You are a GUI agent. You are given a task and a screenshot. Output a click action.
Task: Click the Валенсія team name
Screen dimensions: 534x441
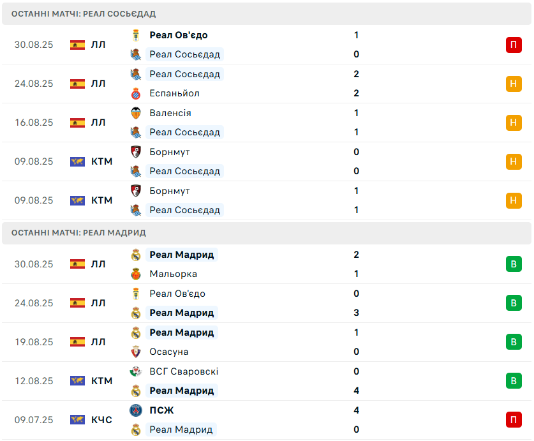[x=170, y=113]
